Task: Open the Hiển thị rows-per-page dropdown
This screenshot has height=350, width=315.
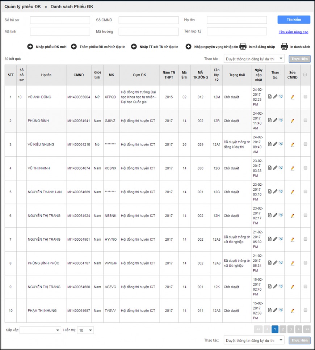Action: [x=85, y=330]
